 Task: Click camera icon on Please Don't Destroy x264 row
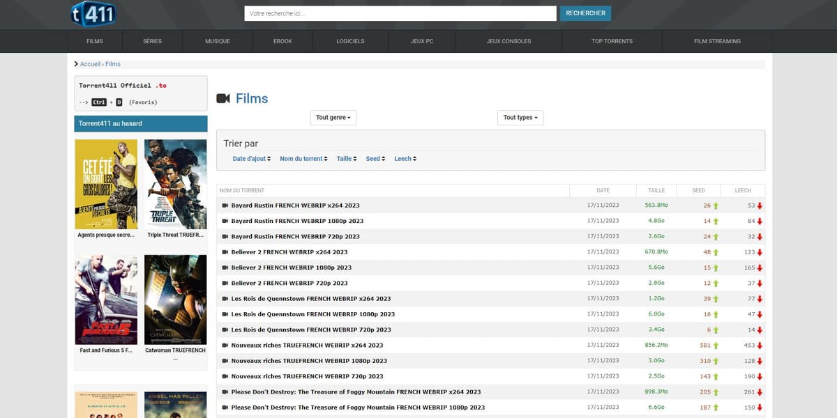coord(225,392)
